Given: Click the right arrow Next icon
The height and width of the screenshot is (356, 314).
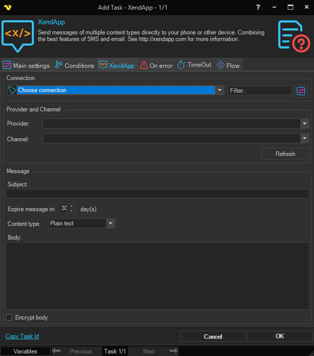Looking at the screenshot, I should coord(173,351).
